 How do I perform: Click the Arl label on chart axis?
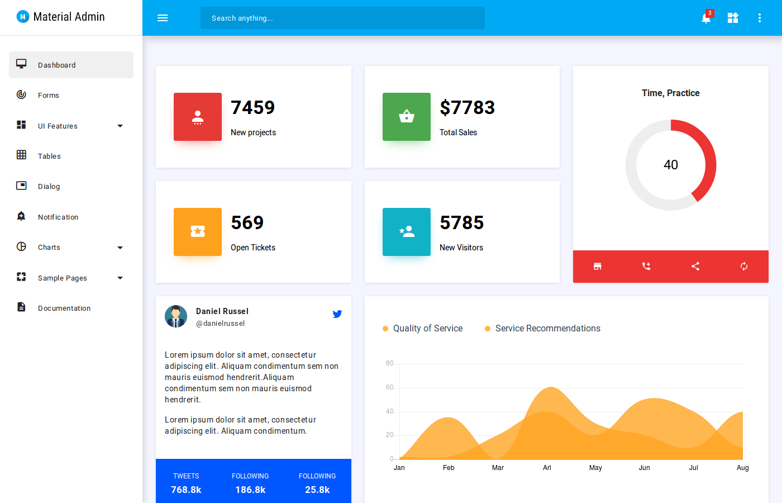[547, 468]
